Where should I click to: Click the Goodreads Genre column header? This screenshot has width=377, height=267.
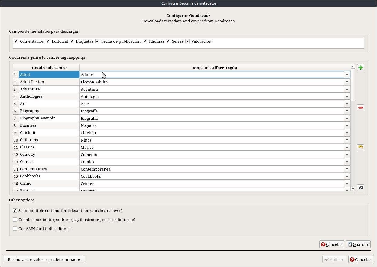pos(49,68)
